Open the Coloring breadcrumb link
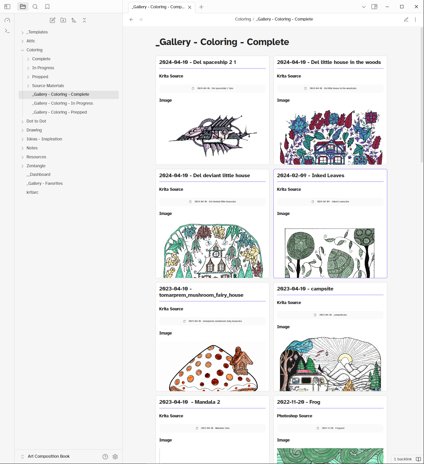Image resolution: width=424 pixels, height=464 pixels. point(243,19)
